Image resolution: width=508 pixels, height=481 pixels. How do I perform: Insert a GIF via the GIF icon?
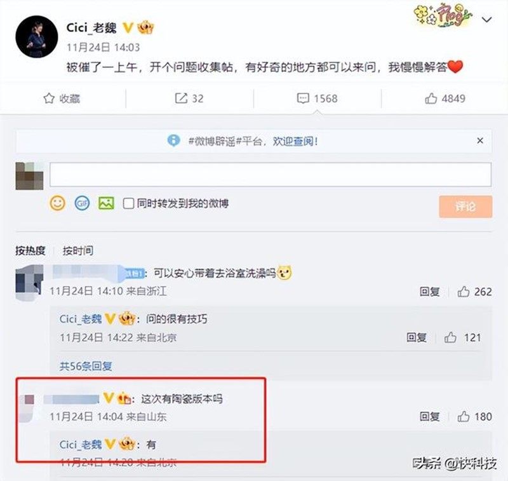pyautogui.click(x=83, y=203)
